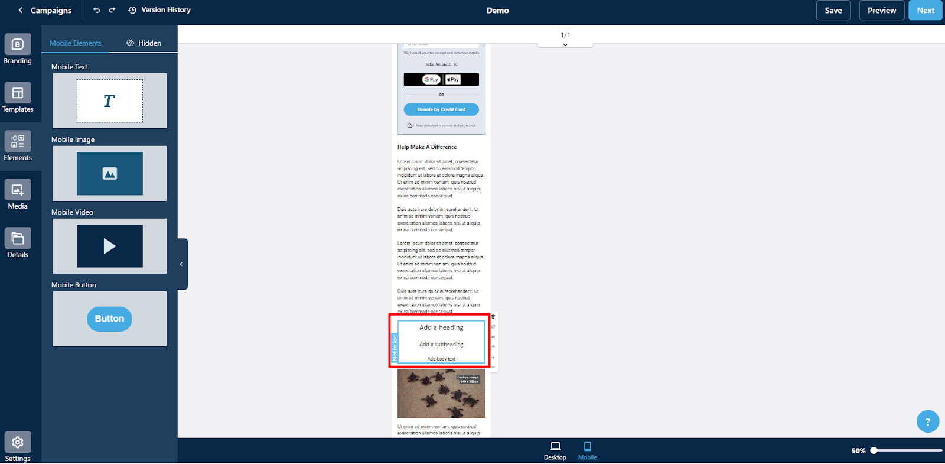Click the Google Pay button
The width and height of the screenshot is (945, 464).
point(432,80)
